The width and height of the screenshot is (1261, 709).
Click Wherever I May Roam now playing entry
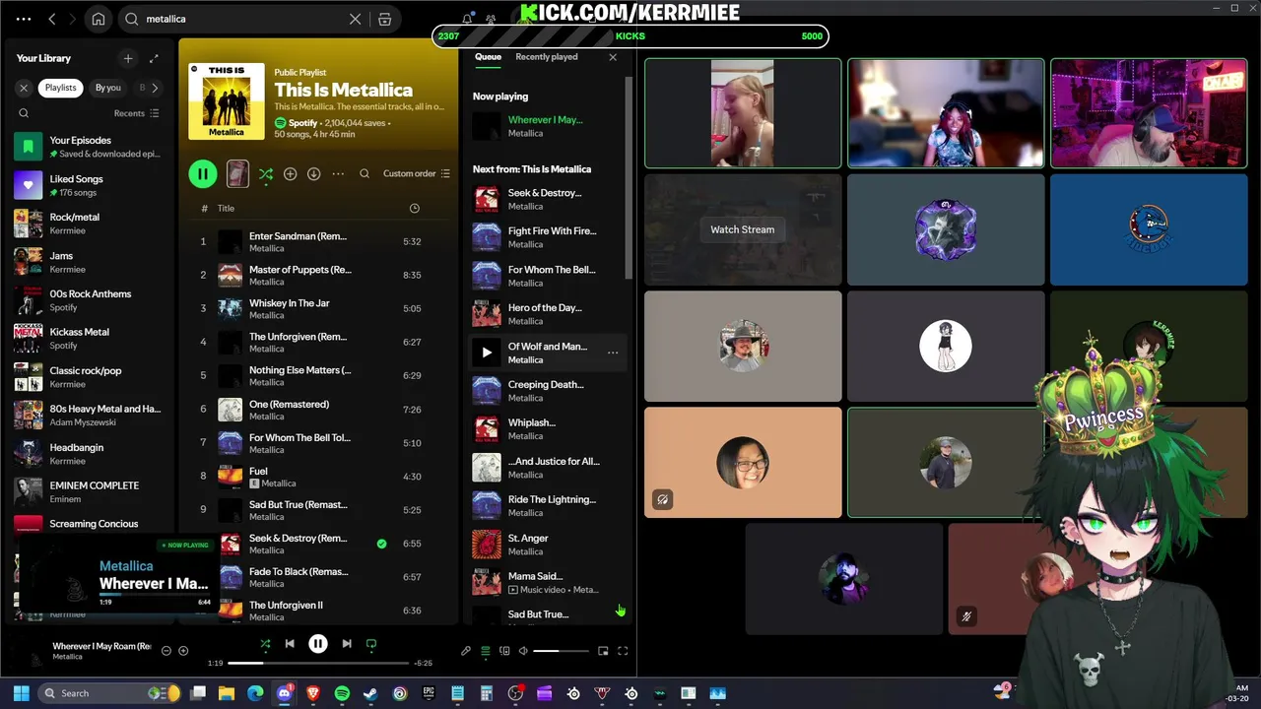click(x=547, y=126)
